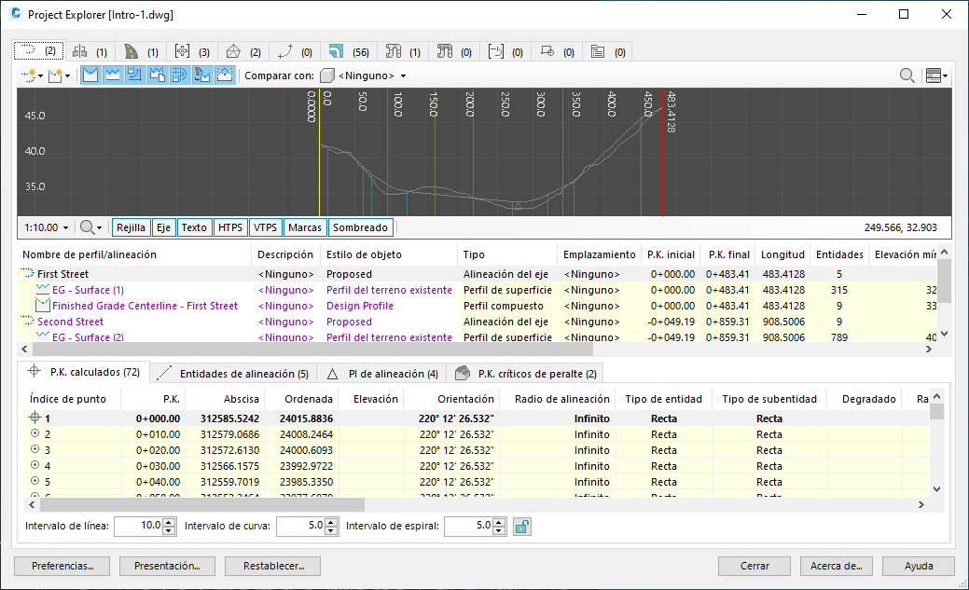Screen dimensions: 969x590
Task: Open the Comparar con dropdown
Action: tap(364, 75)
